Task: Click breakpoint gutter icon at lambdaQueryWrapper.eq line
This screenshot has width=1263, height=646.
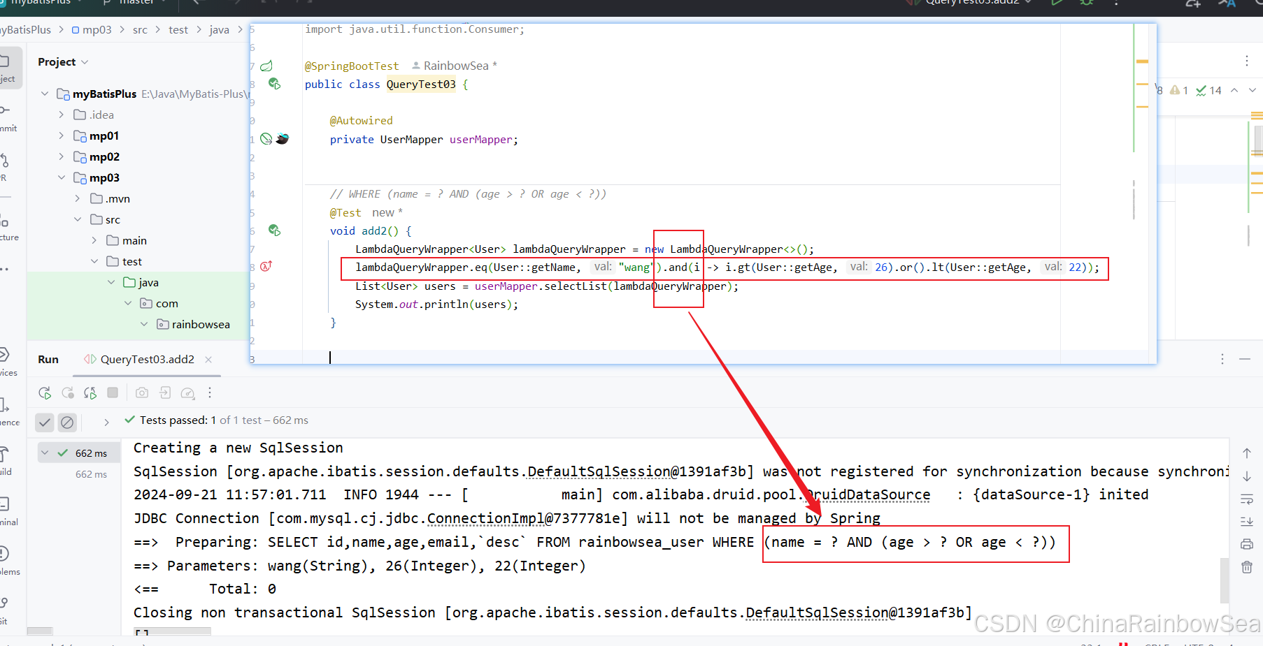Action: click(x=266, y=266)
